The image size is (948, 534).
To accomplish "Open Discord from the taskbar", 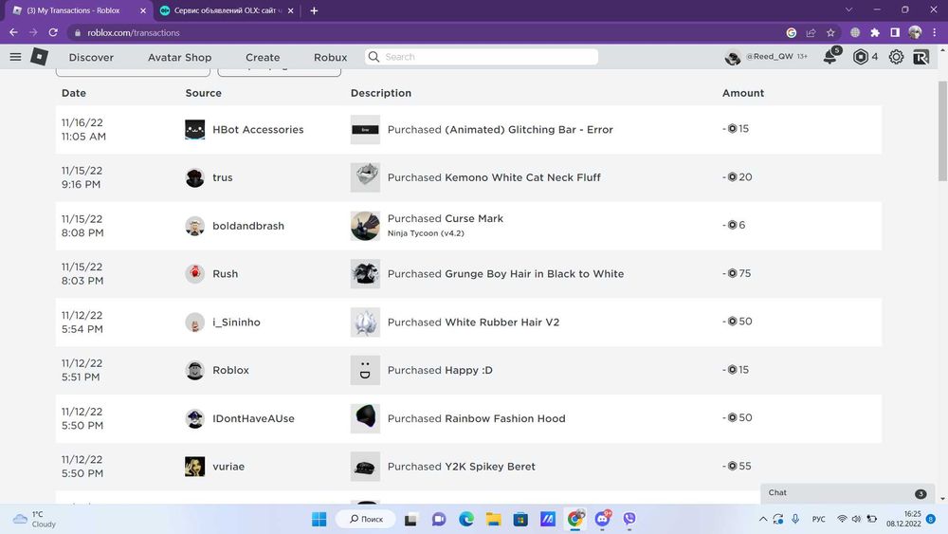I will (x=603, y=519).
